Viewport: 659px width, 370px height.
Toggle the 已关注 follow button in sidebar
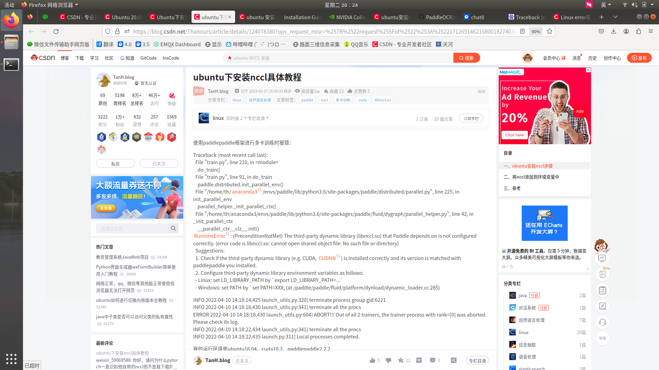pyautogui.click(x=159, y=164)
